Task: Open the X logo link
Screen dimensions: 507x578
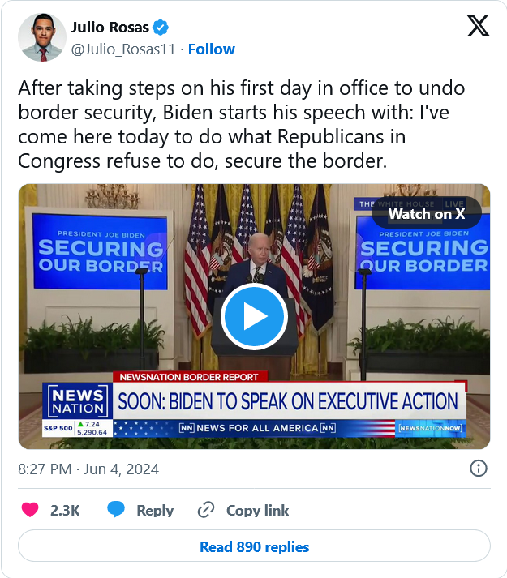Action: (479, 26)
